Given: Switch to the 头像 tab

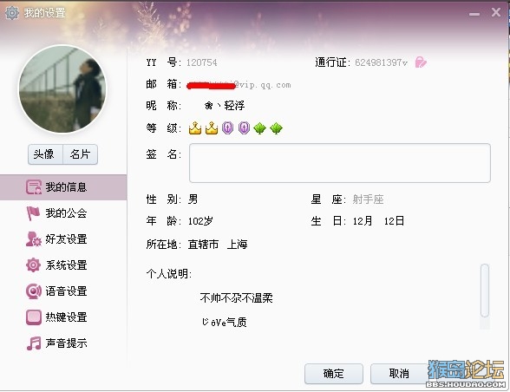Looking at the screenshot, I should point(44,154).
